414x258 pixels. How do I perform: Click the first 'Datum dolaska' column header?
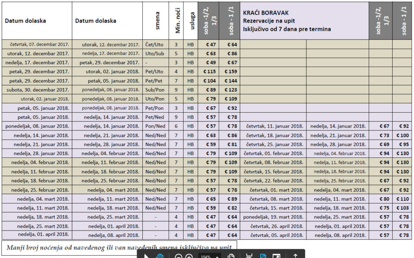pyautogui.click(x=25, y=21)
